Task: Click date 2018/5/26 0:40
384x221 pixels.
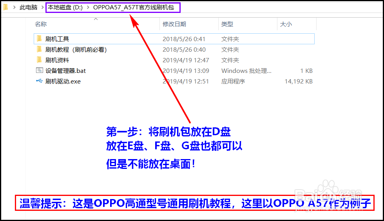Action: pyautogui.click(x=184, y=49)
